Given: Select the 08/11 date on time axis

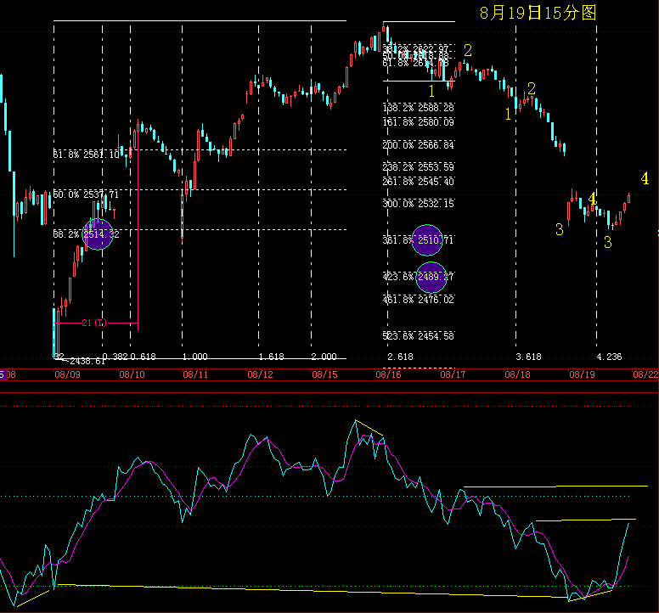Looking at the screenshot, I should pos(194,374).
